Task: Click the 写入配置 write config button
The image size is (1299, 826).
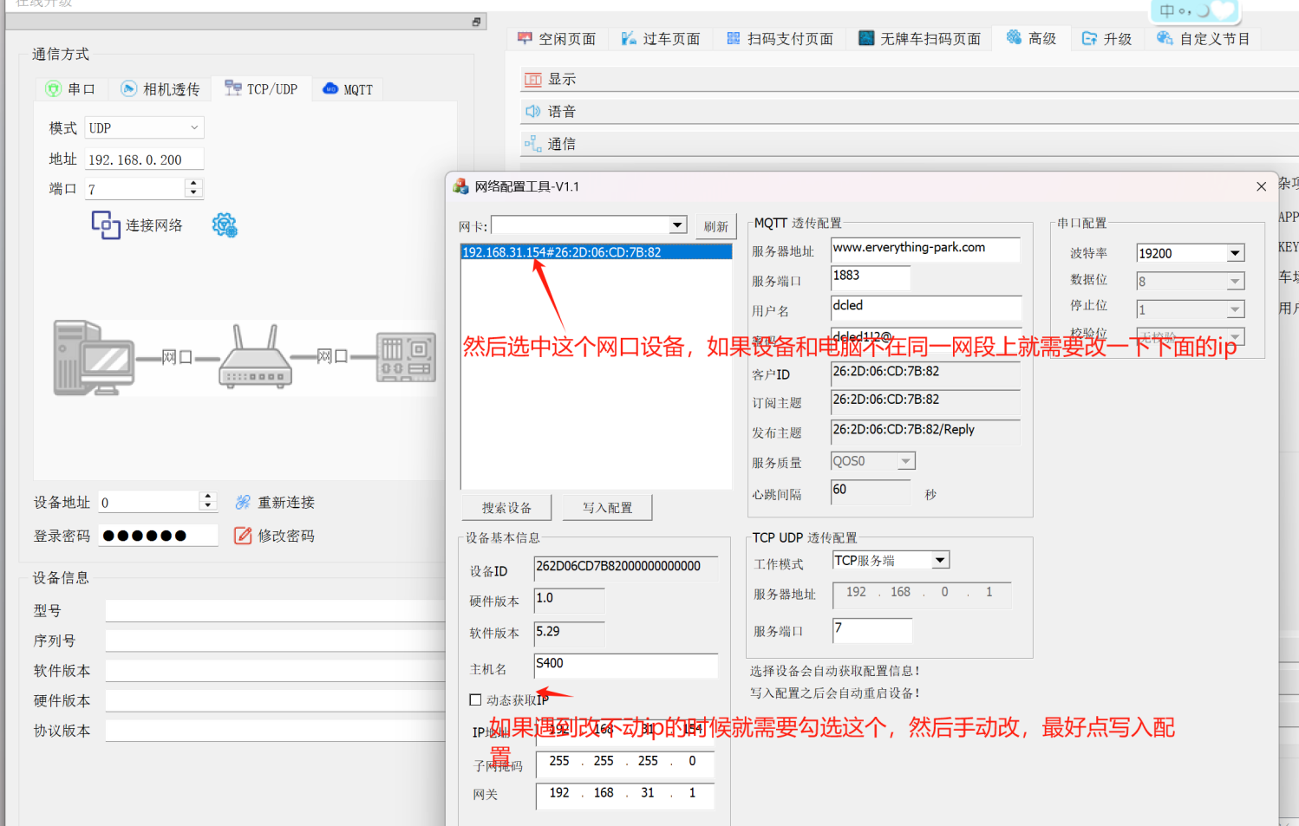Action: (607, 507)
